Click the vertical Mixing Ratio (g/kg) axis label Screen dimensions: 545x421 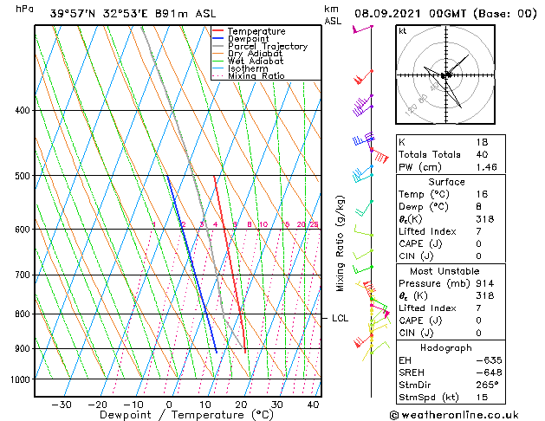click(x=340, y=243)
